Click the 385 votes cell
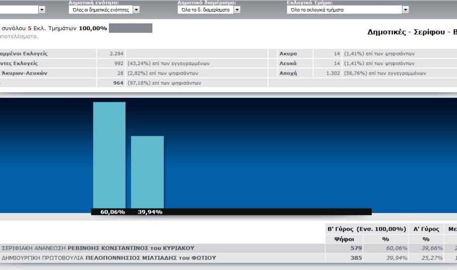This screenshot has height=270, width=457. 348,258
